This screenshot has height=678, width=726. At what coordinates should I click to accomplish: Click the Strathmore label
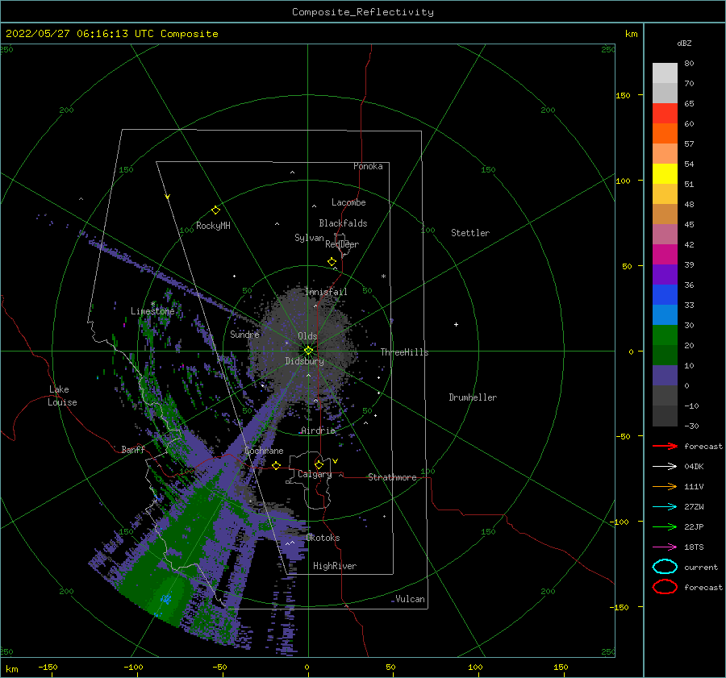pyautogui.click(x=393, y=477)
